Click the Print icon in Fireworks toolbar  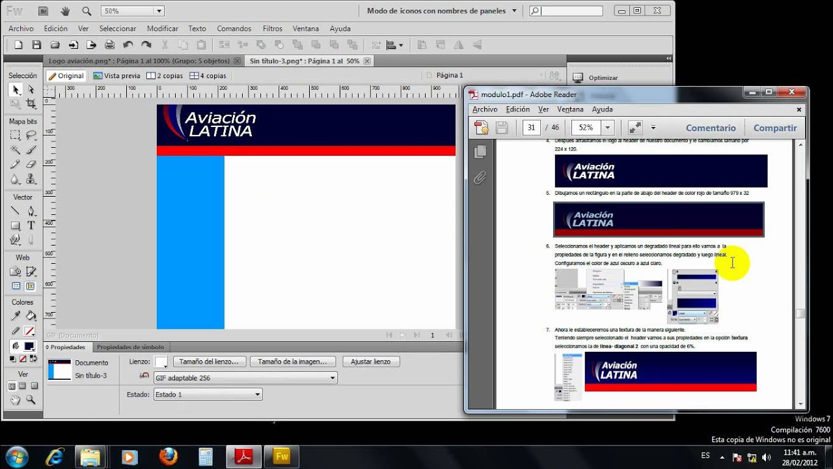(x=109, y=45)
